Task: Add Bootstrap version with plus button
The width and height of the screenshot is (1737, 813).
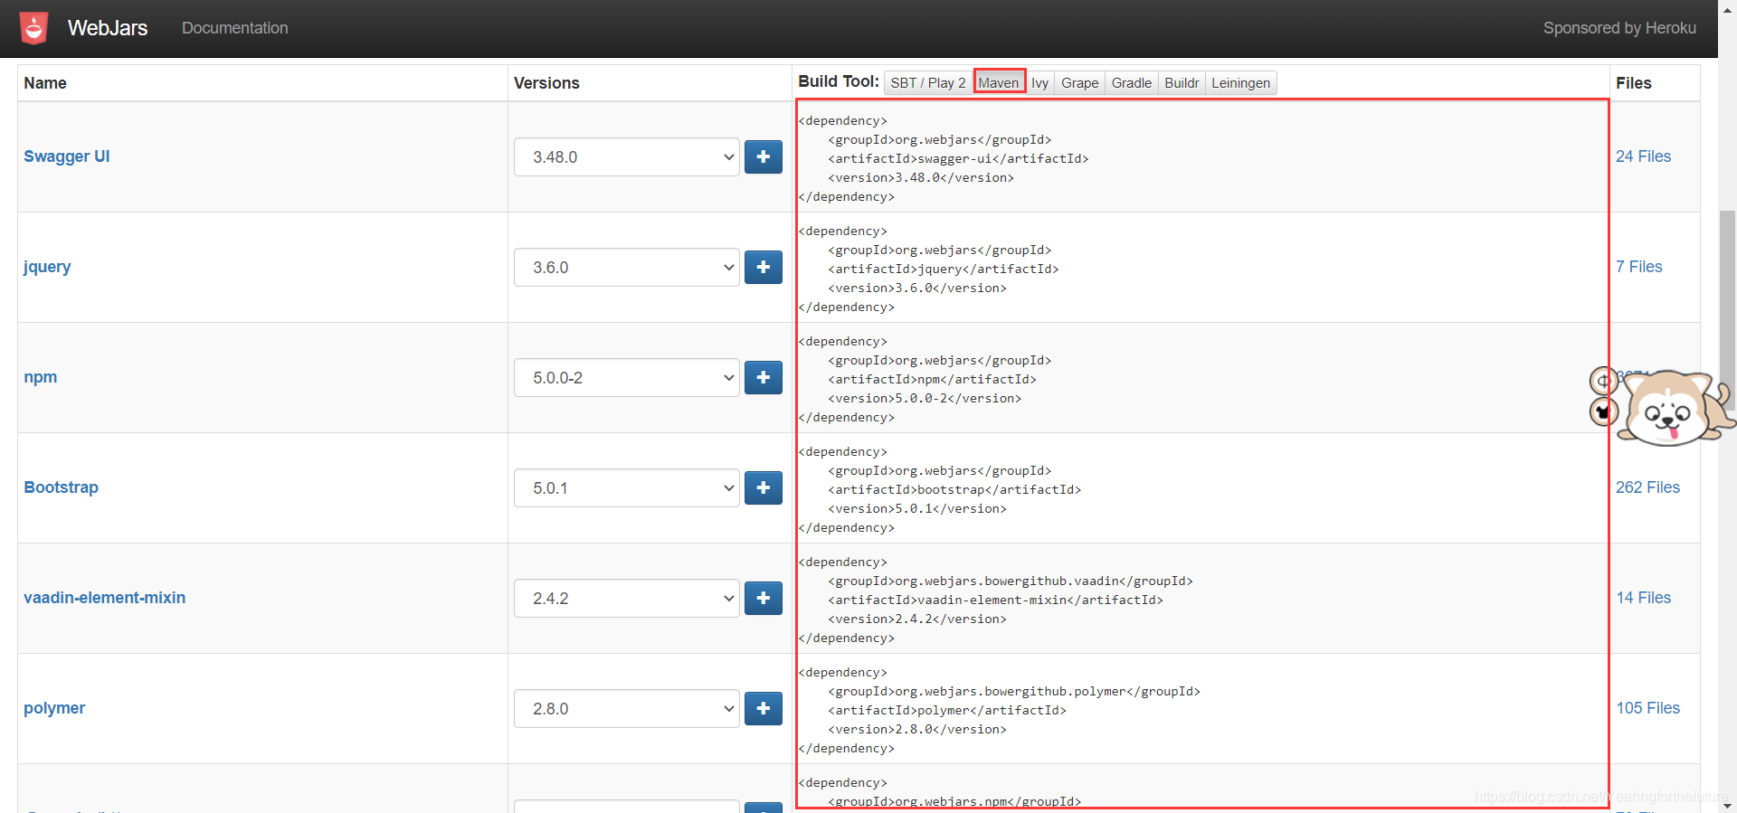Action: pos(764,487)
